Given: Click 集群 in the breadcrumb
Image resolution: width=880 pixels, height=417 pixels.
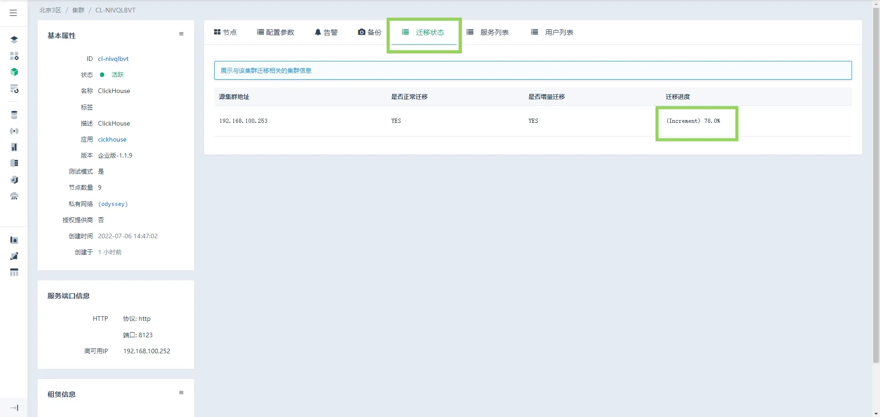Looking at the screenshot, I should click(78, 10).
